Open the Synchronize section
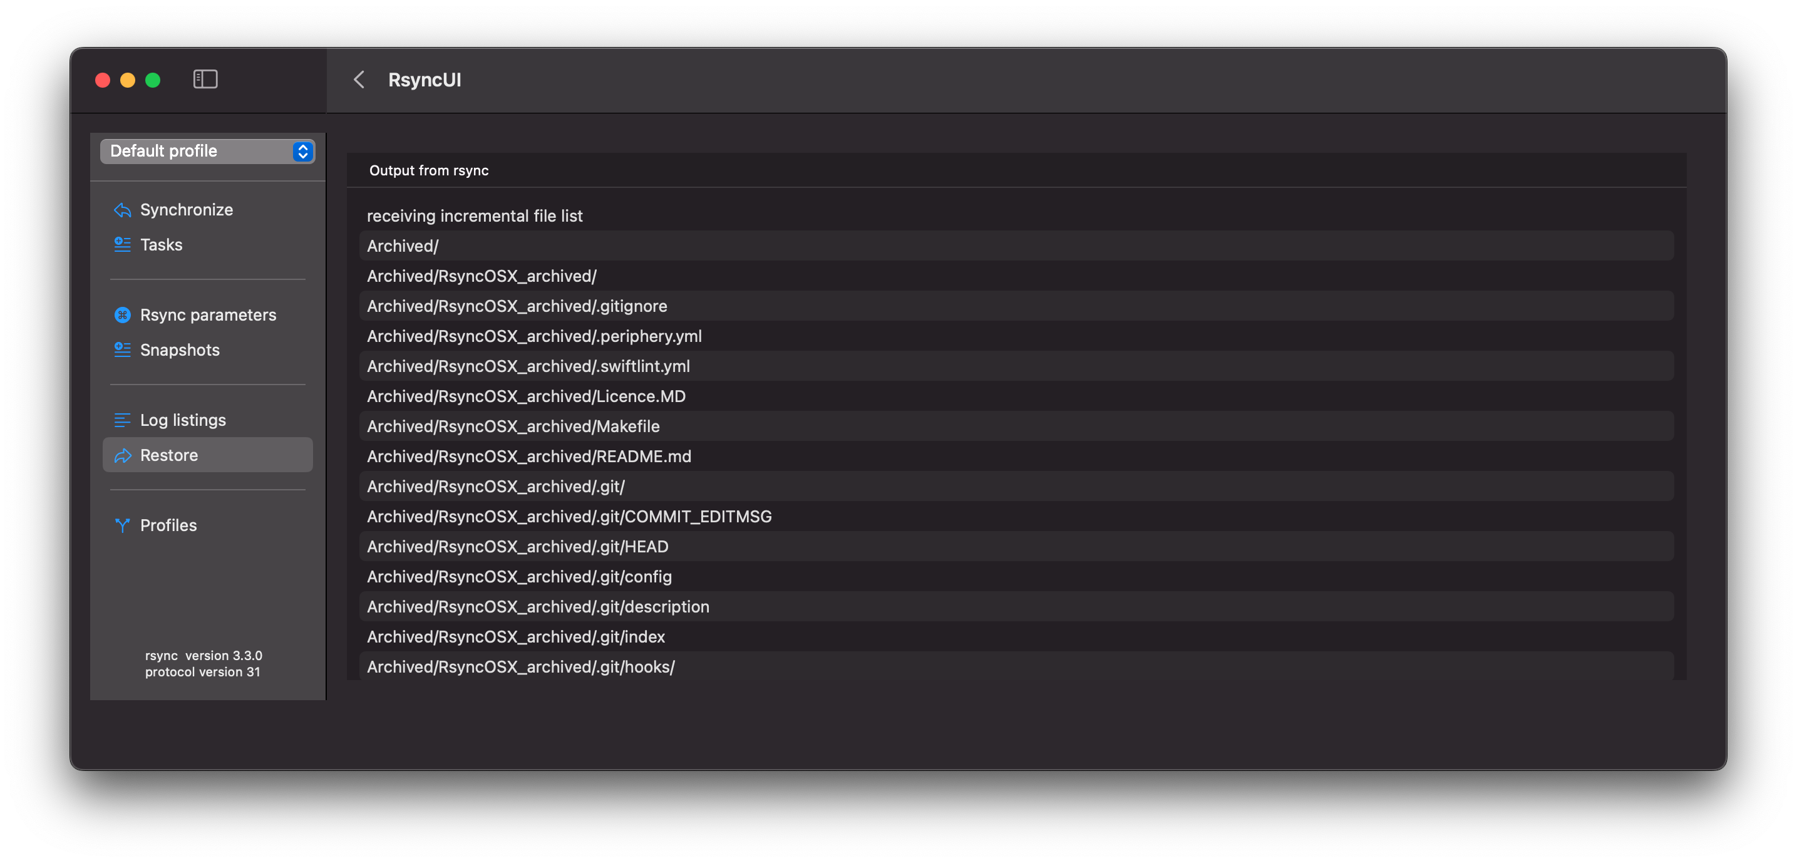 coord(186,210)
